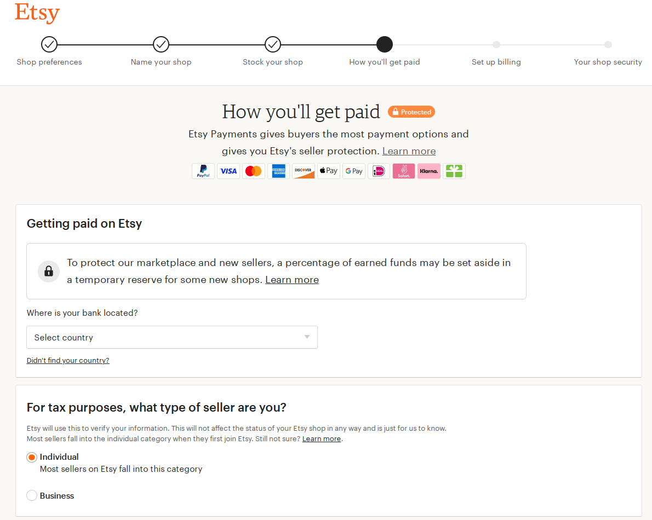Select the Etsy gift card icon

pyautogui.click(x=454, y=171)
